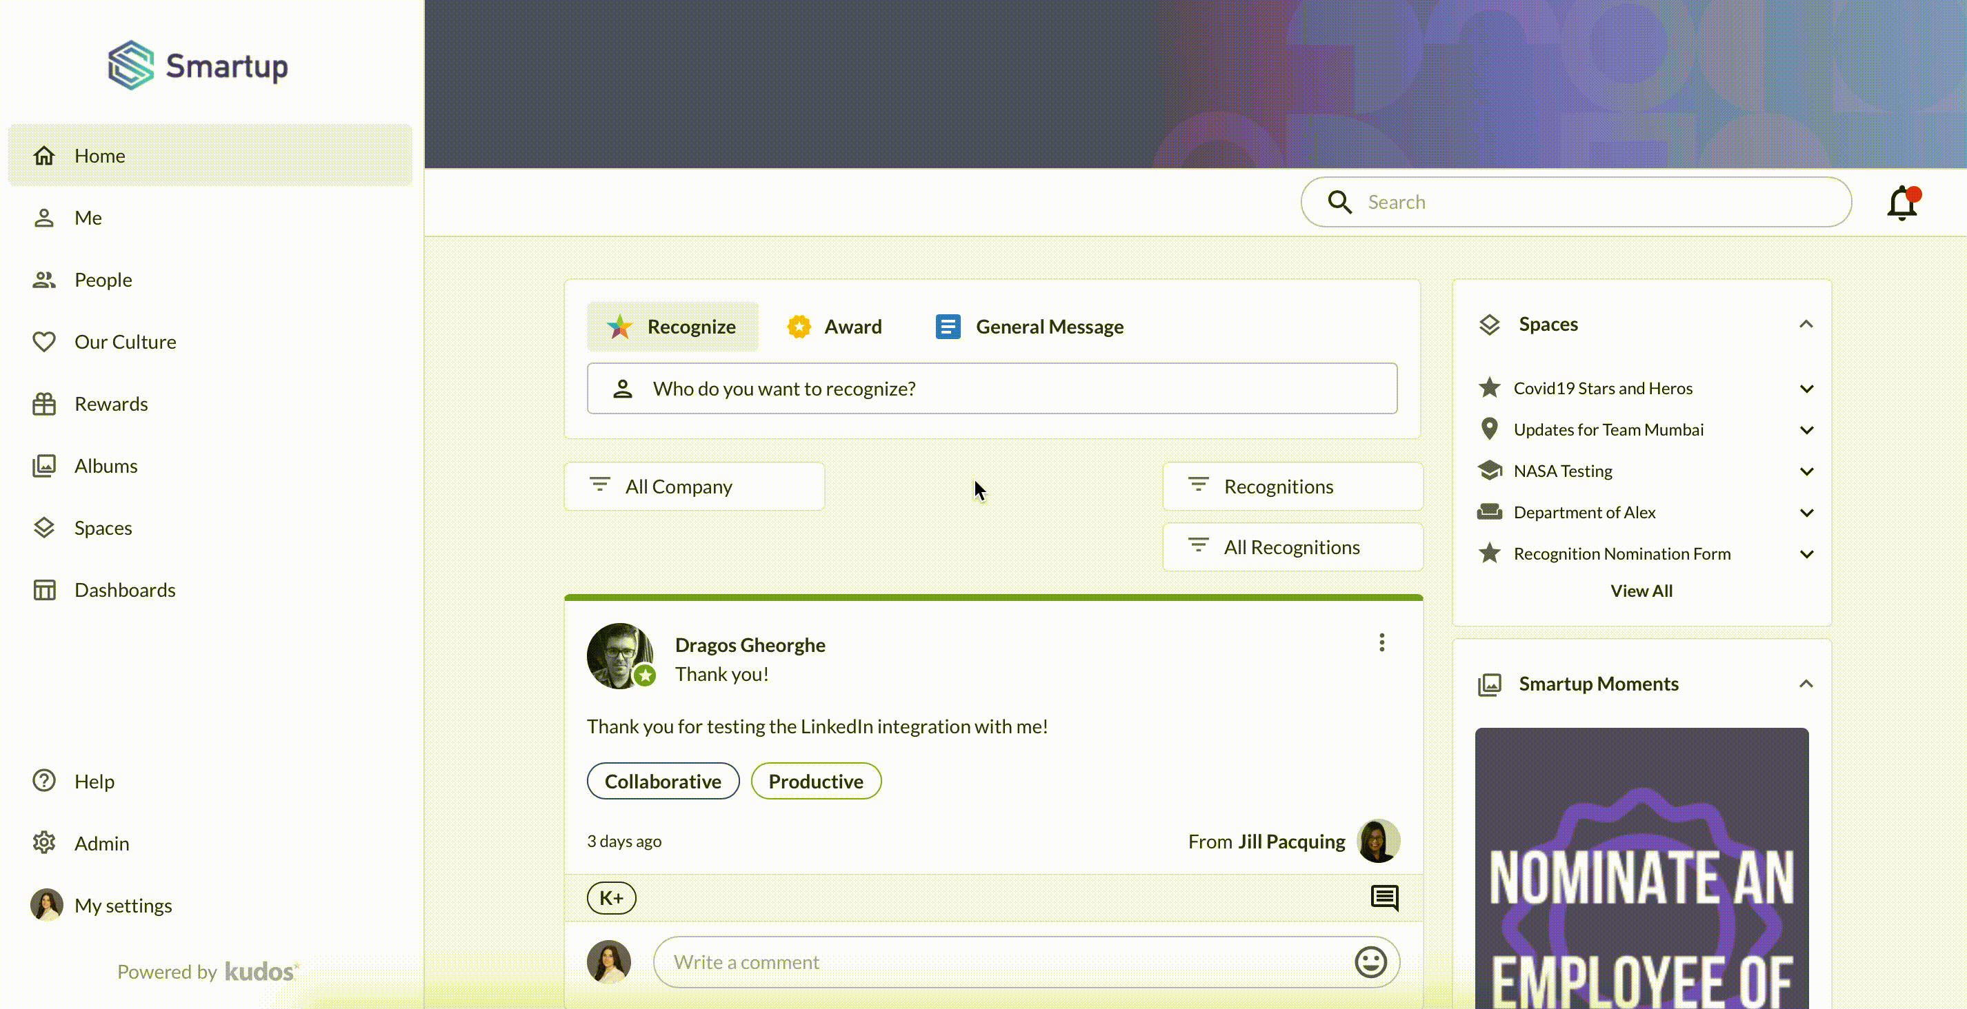Click the Smartup Moments album icon
1967x1009 pixels.
1489,684
